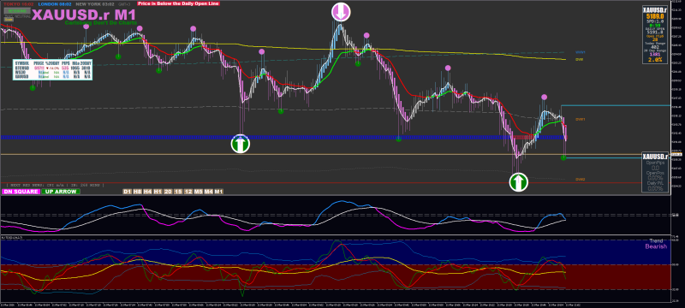Click the 2.0% value in the info panel

click(655, 60)
